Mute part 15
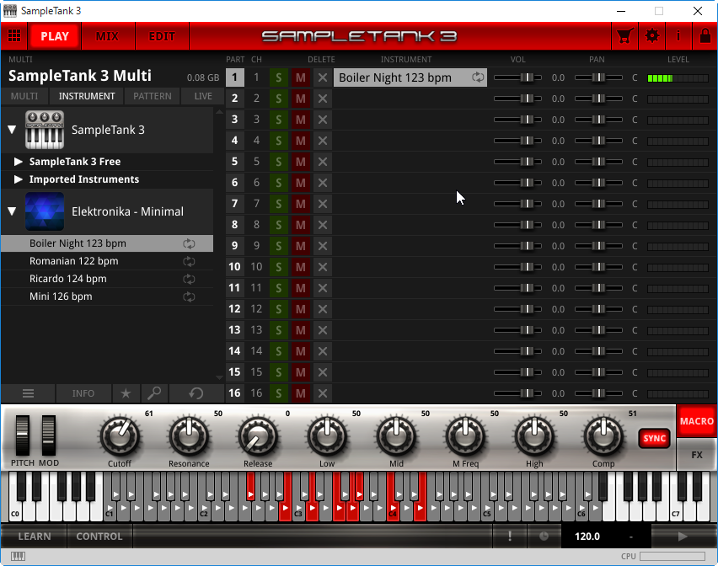Viewport: 718px width, 566px height. coord(300,372)
